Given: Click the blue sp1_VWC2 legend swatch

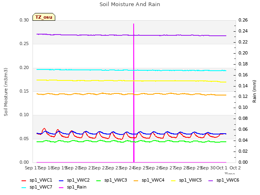Looking at the screenshot, I should [x=61, y=181].
